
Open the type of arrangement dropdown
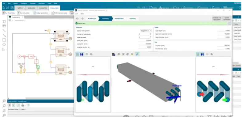click(146, 31)
